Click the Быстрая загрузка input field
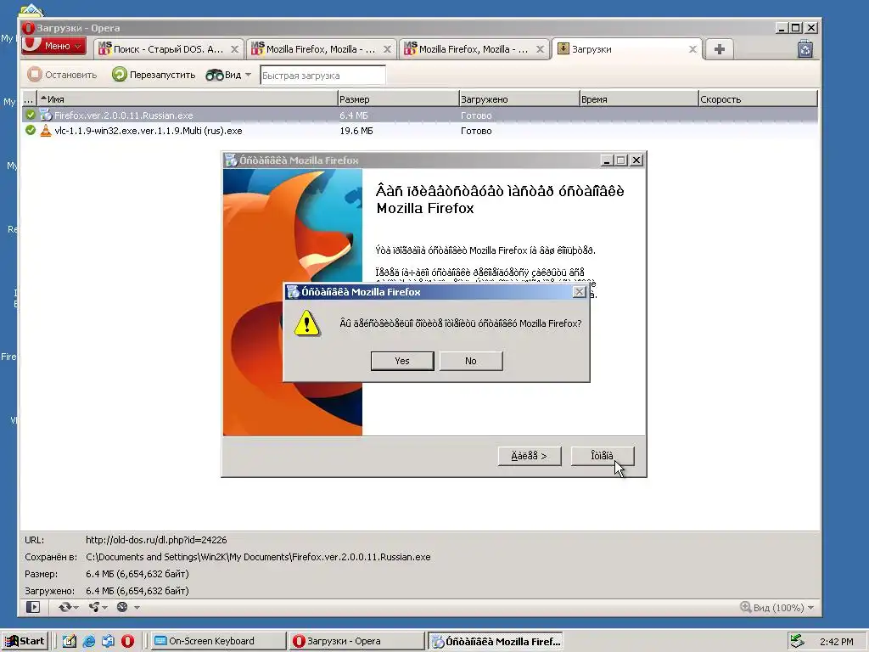869x652 pixels. (x=322, y=76)
